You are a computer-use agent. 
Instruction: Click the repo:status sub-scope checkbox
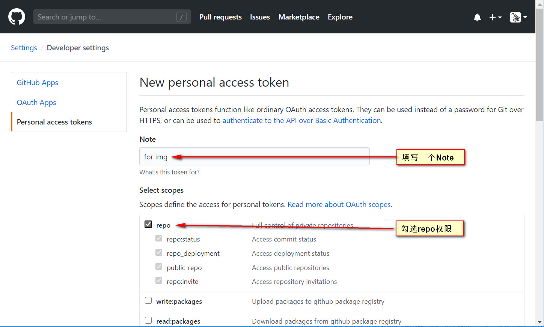[x=159, y=238]
